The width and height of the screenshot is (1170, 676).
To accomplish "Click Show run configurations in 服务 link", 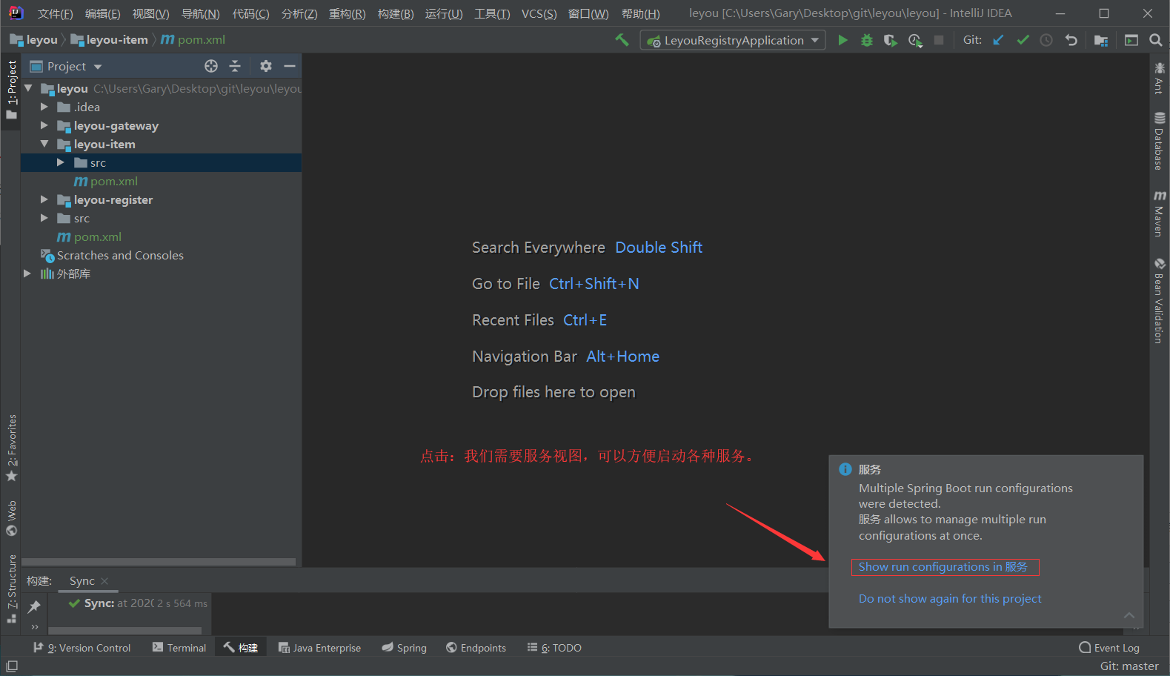I will (943, 567).
